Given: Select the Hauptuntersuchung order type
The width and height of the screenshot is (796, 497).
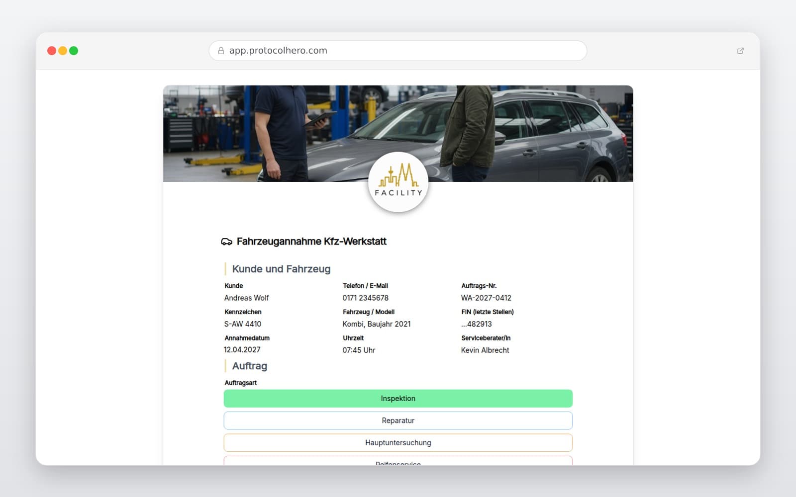Looking at the screenshot, I should point(398,443).
